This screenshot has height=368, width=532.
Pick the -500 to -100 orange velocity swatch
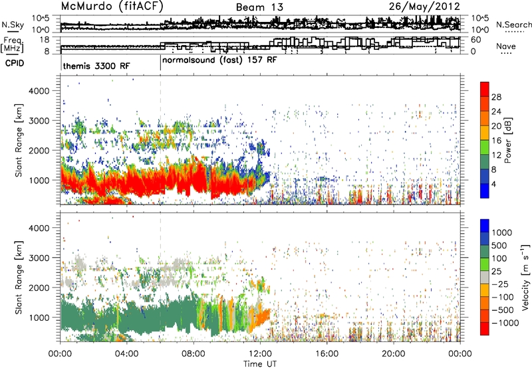coord(485,304)
